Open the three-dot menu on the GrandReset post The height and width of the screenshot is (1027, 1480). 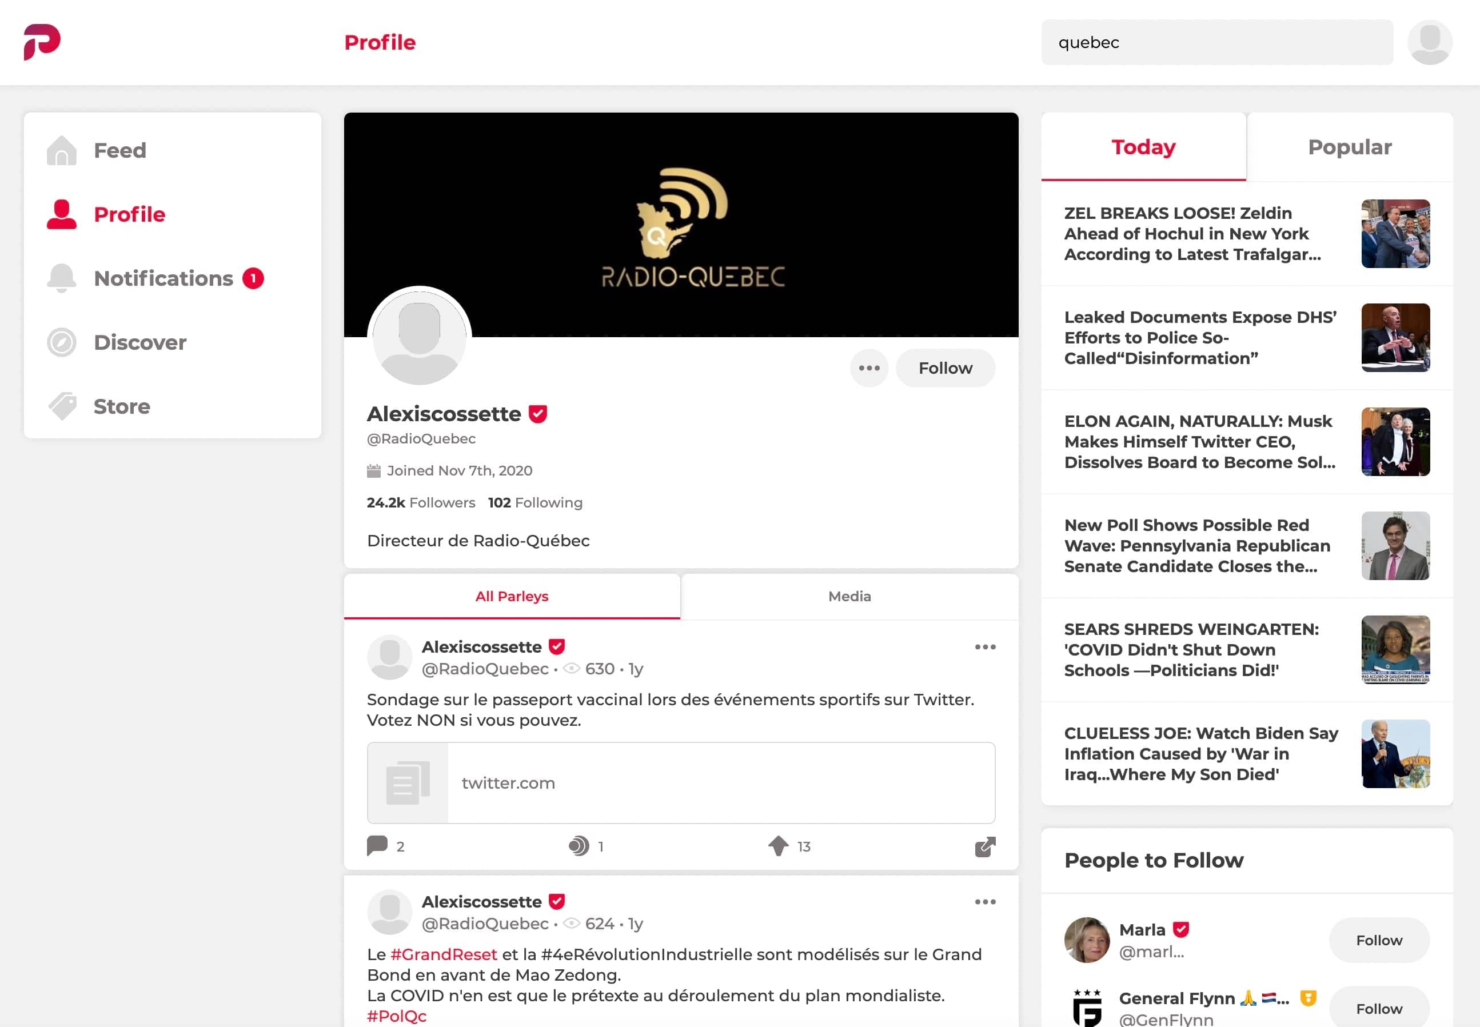pos(985,901)
